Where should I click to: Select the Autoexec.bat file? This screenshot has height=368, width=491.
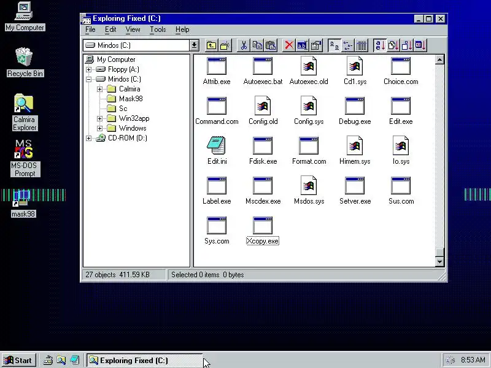(263, 71)
